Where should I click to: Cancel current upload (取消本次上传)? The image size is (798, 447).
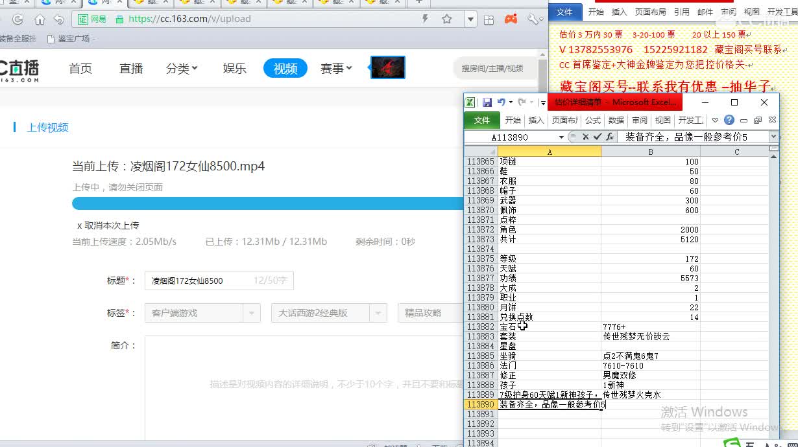pos(108,225)
